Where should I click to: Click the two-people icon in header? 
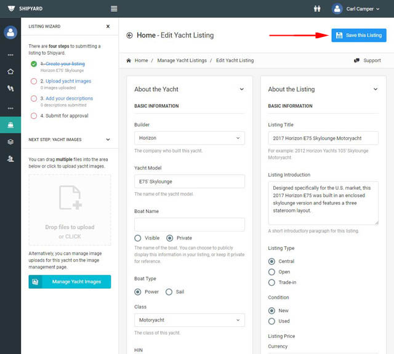[317, 9]
